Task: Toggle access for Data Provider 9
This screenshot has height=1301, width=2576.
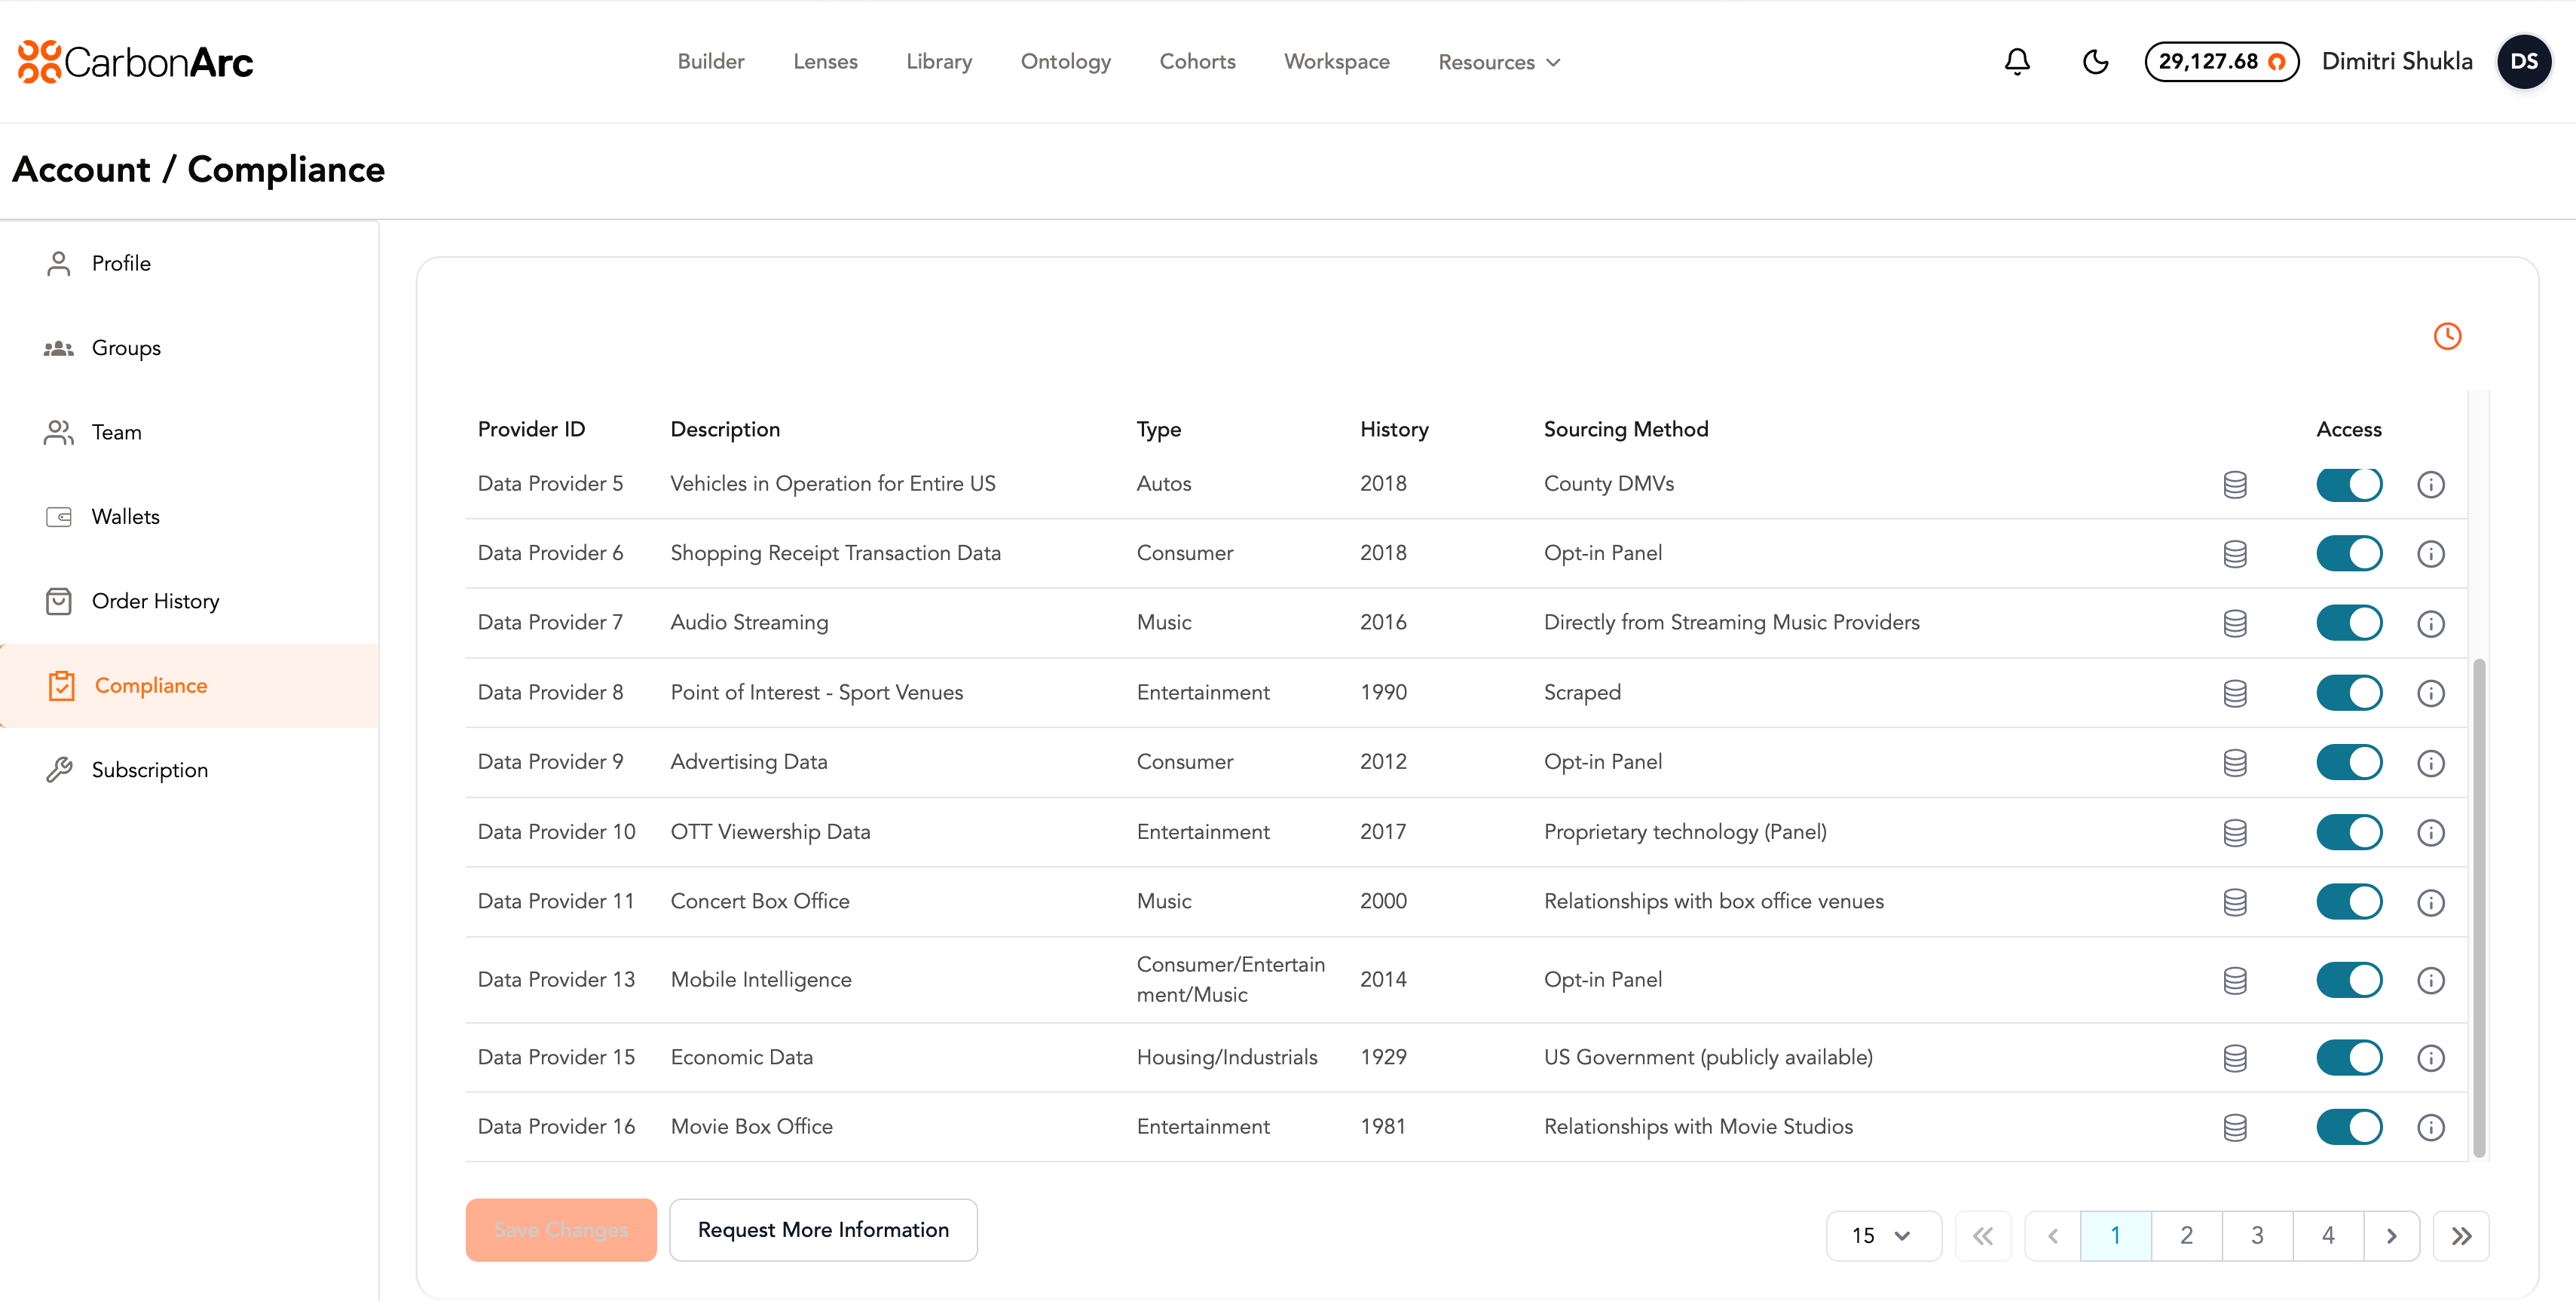Action: 2349,763
